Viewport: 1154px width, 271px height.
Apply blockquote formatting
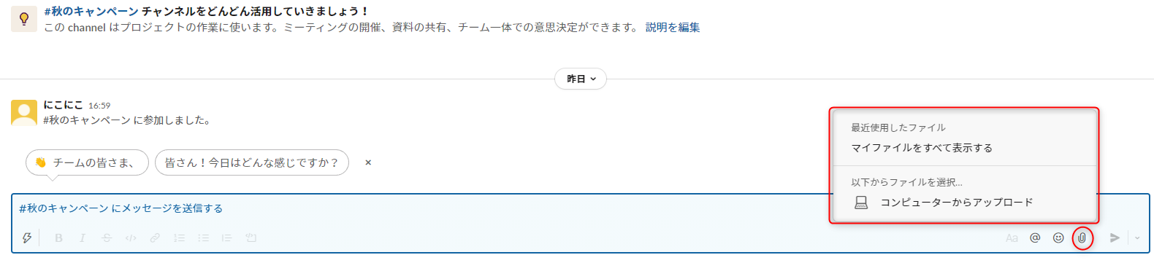click(226, 237)
